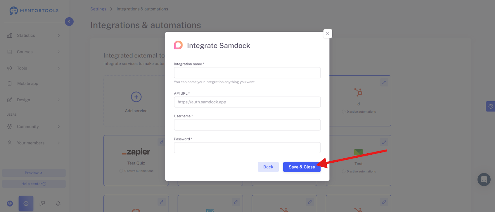Expand the Tools chevron
Image resolution: width=495 pixels, height=212 pixels.
[x=59, y=68]
